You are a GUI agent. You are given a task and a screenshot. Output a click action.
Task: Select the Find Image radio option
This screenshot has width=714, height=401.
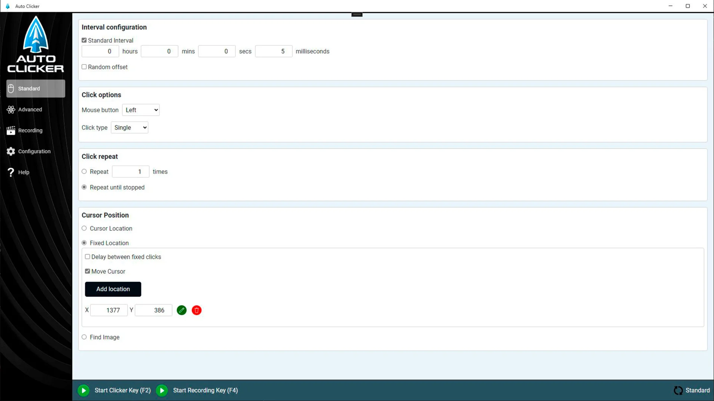point(84,337)
